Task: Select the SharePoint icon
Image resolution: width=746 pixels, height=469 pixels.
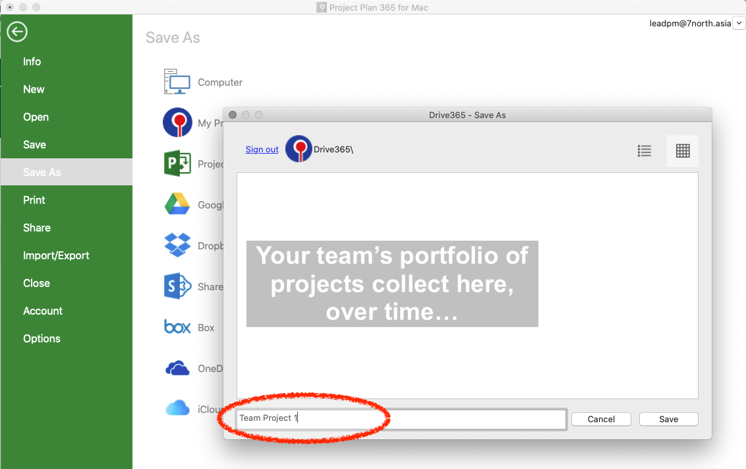Action: coord(177,286)
